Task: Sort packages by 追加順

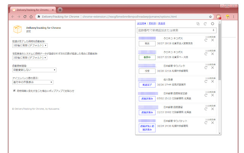Action: (141, 23)
